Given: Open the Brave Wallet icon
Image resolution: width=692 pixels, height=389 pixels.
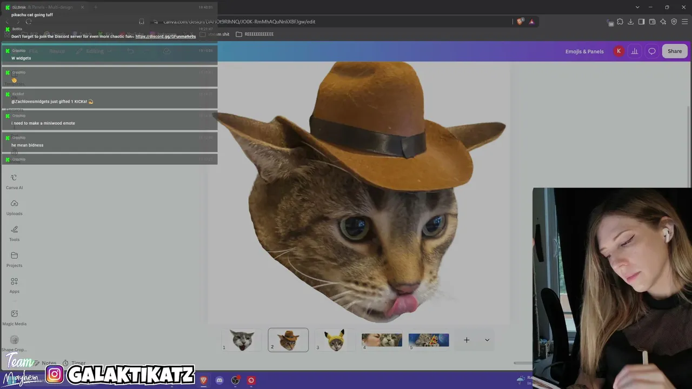Looking at the screenshot, I should coord(652,22).
